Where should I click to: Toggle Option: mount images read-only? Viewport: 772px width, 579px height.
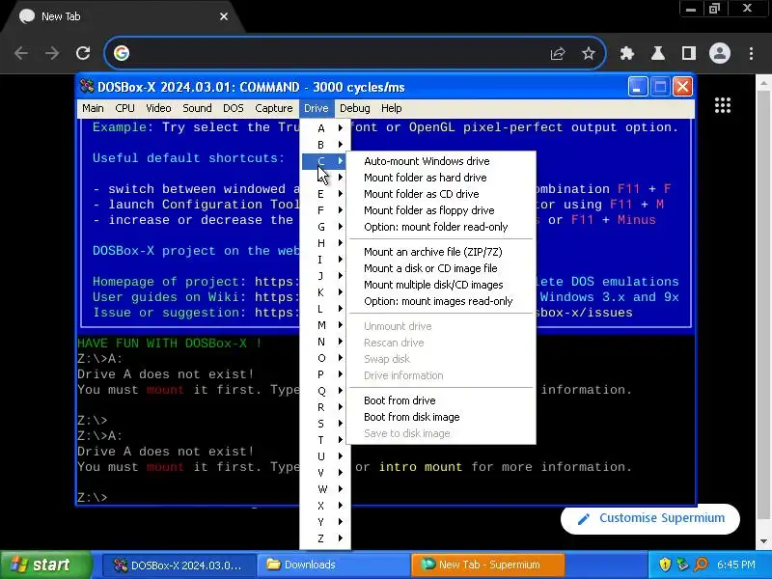click(441, 301)
